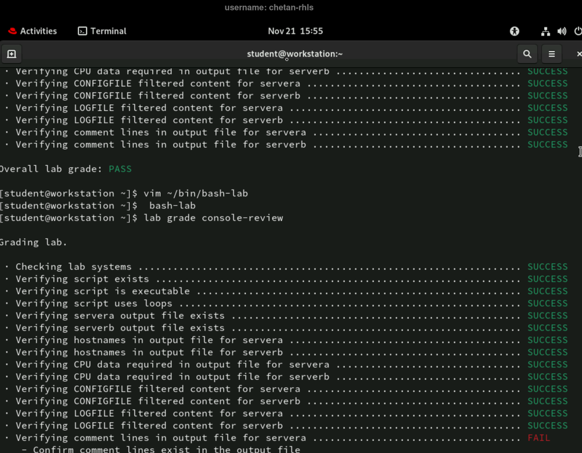The width and height of the screenshot is (582, 453).
Task: Open the Terminal app menu in top bar
Action: (x=102, y=31)
